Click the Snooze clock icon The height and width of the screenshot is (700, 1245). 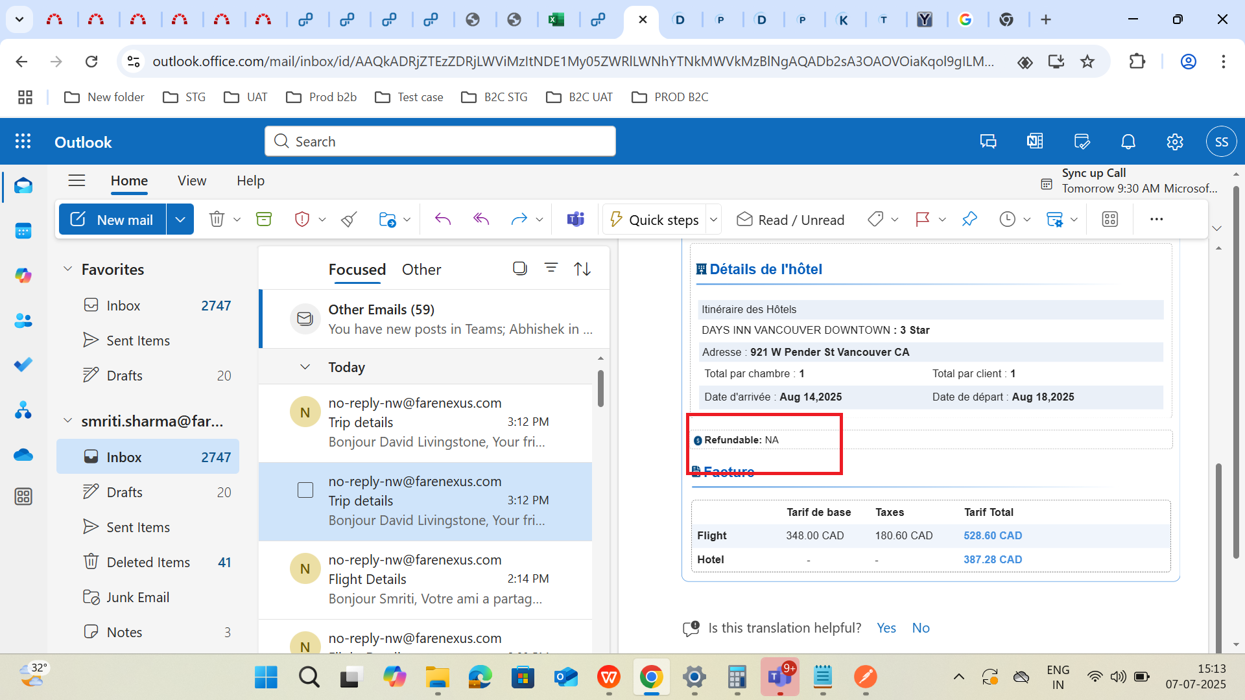pos(1007,220)
